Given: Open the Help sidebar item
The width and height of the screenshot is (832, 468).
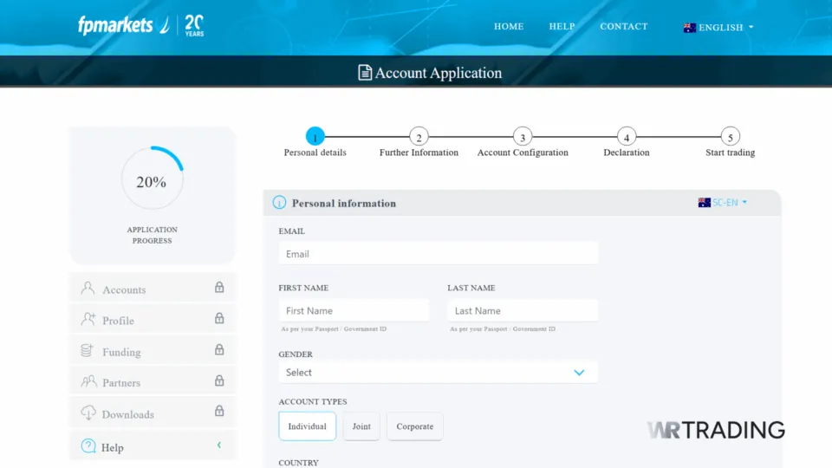Looking at the screenshot, I should point(153,446).
